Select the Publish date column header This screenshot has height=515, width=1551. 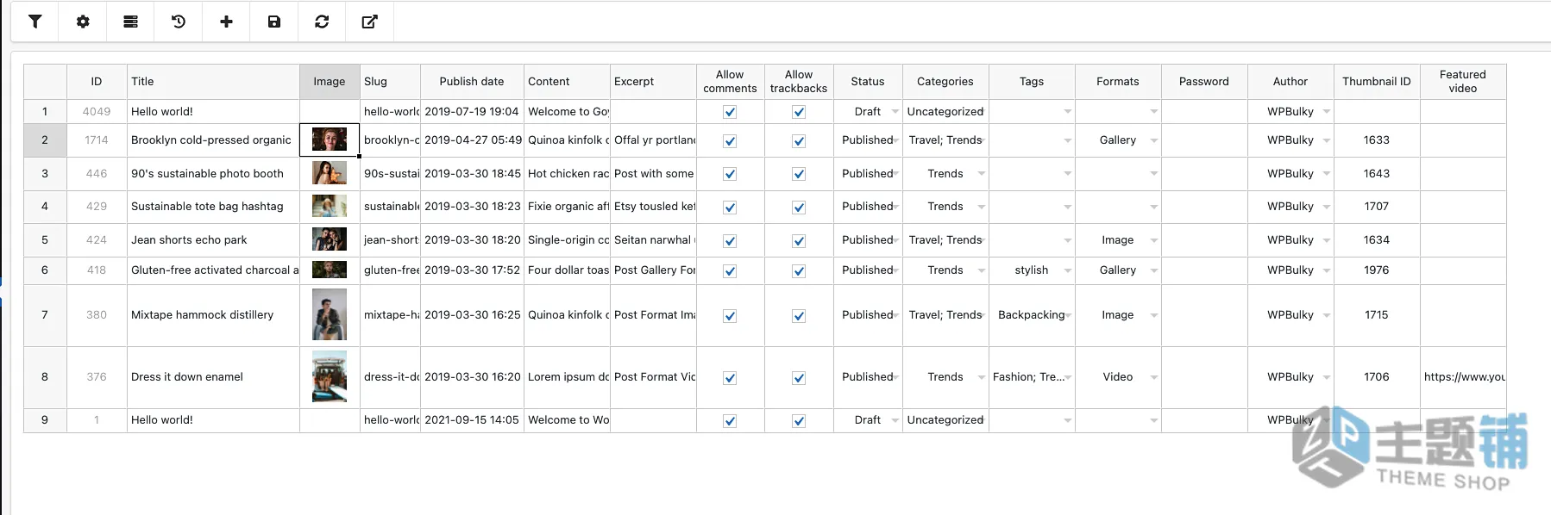(472, 82)
